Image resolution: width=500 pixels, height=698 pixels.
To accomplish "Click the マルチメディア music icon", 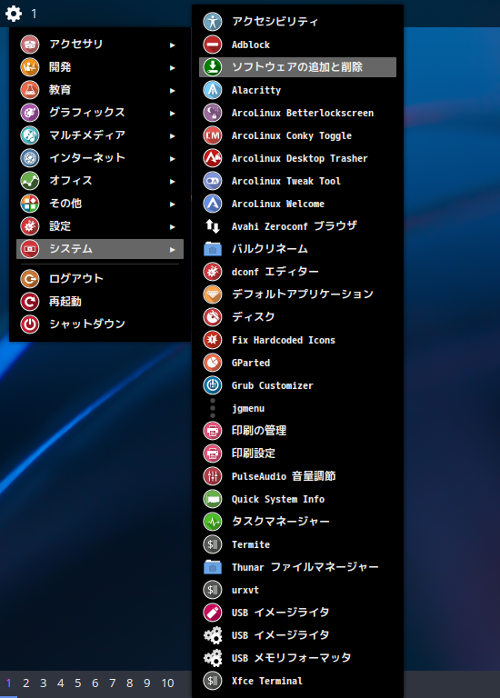I will coord(30,135).
